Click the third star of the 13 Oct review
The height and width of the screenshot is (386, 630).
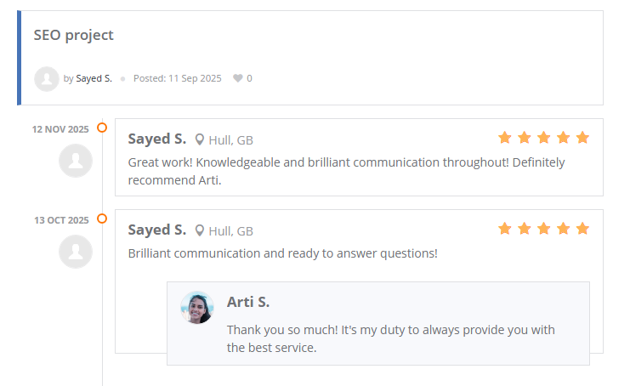543,229
